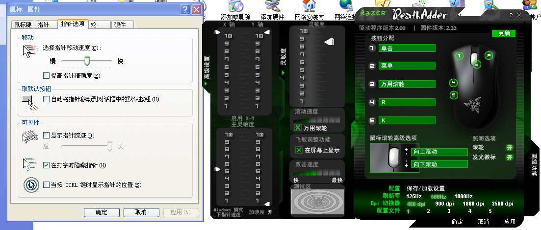Toggle 在屏幕上显示 checkbox
Viewport: 541px width, 230px height.
(299, 150)
